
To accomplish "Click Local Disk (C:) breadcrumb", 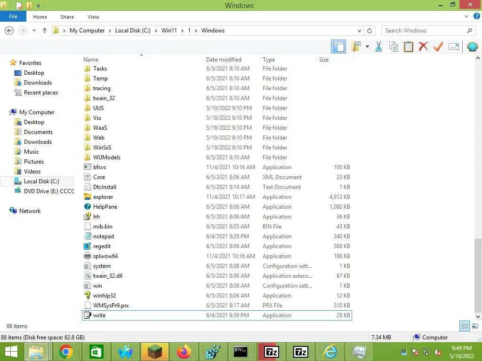I will [x=133, y=31].
